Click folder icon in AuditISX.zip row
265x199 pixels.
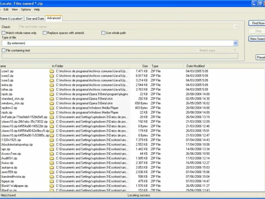tap(52, 158)
